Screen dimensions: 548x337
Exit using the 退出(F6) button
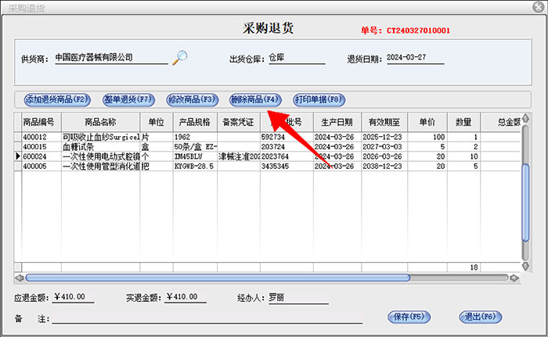point(480,317)
